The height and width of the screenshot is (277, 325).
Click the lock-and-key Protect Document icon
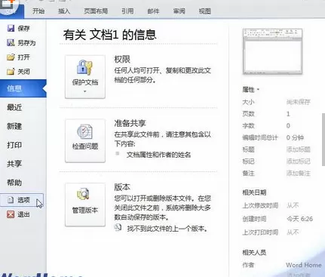point(84,67)
